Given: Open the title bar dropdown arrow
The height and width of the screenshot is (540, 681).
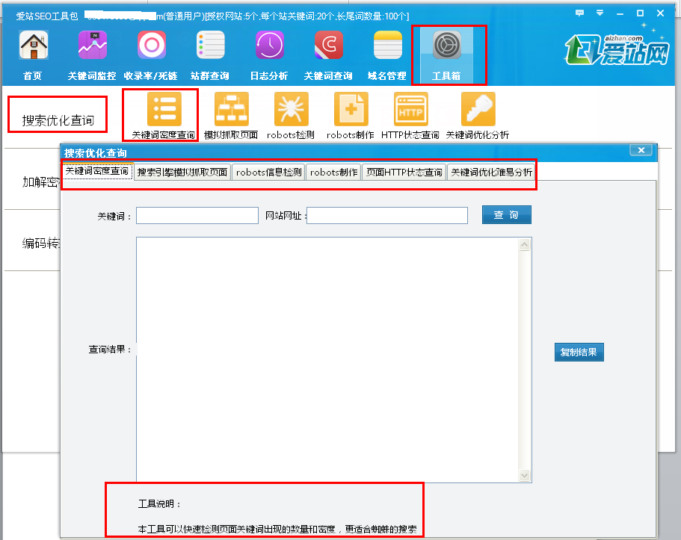Looking at the screenshot, I should 600,13.
